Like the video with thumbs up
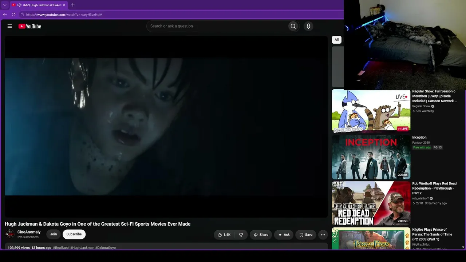This screenshot has height=262, width=466. pos(224,235)
